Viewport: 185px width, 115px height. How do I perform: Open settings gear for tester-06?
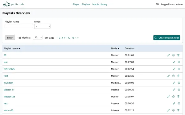tap(173, 110)
